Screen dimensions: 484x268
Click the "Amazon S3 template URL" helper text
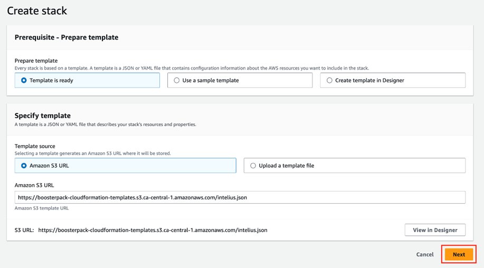pyautogui.click(x=42, y=208)
